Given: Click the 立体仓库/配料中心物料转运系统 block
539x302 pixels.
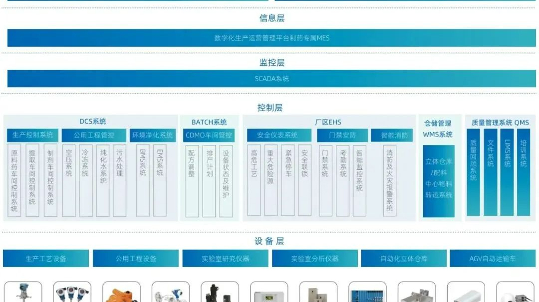Looking at the screenshot, I should 439,180.
